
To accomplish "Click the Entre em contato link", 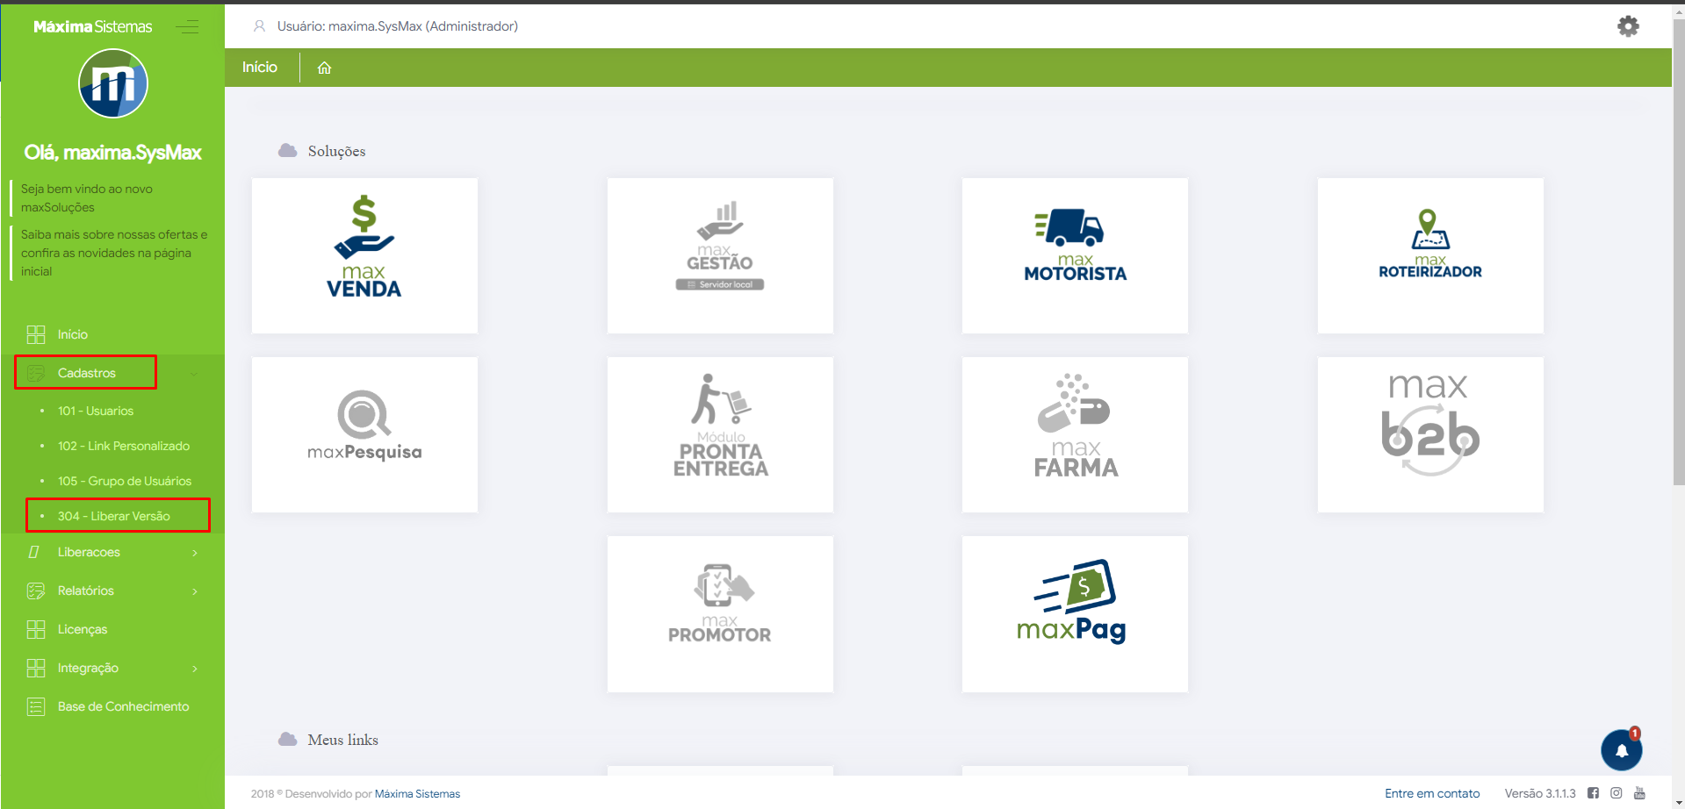I will [x=1432, y=793].
